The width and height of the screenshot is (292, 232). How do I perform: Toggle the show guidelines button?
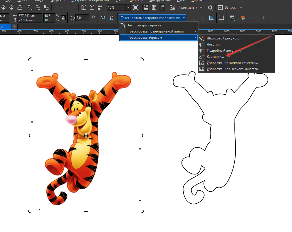(162, 8)
